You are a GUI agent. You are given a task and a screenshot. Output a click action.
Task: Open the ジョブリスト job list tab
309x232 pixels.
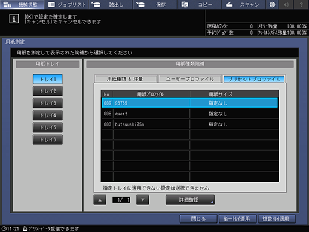66,4
